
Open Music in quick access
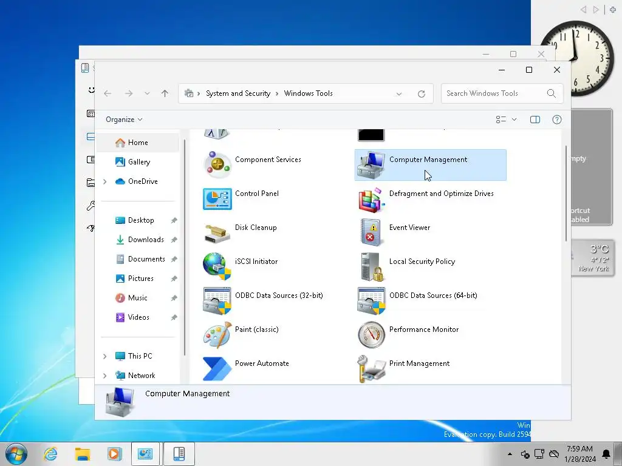138,298
